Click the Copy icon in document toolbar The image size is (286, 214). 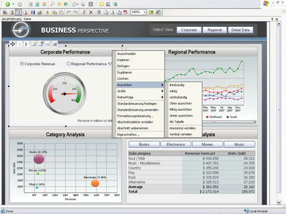(x=54, y=13)
